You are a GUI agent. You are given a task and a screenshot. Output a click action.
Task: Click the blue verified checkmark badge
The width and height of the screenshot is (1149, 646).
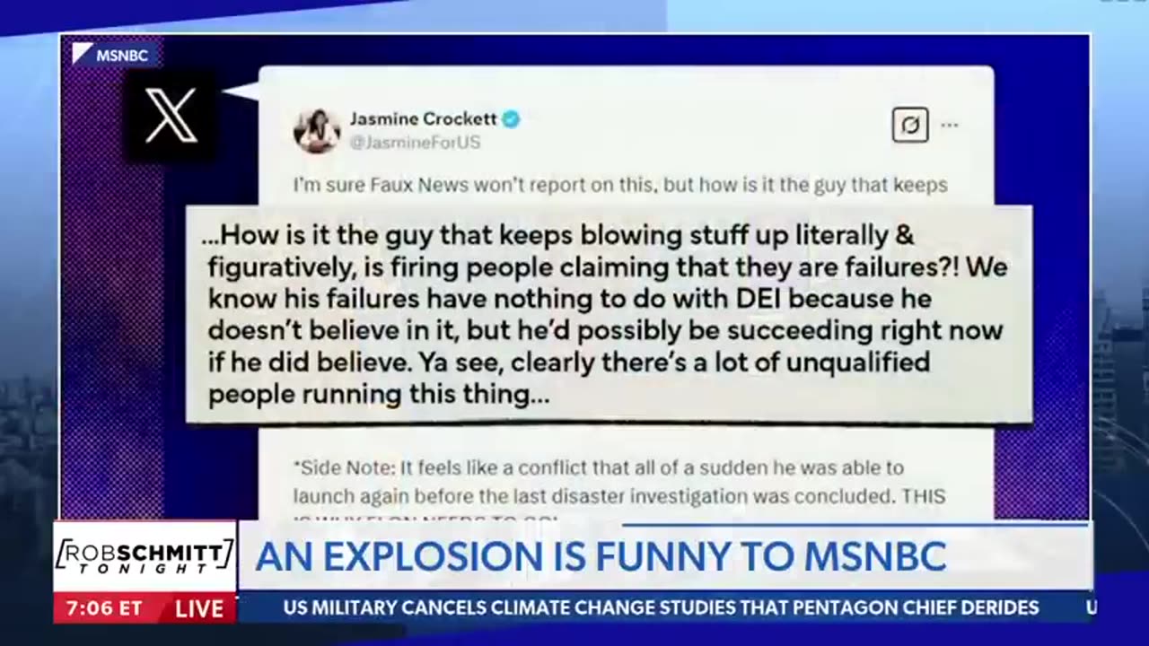[x=511, y=118]
